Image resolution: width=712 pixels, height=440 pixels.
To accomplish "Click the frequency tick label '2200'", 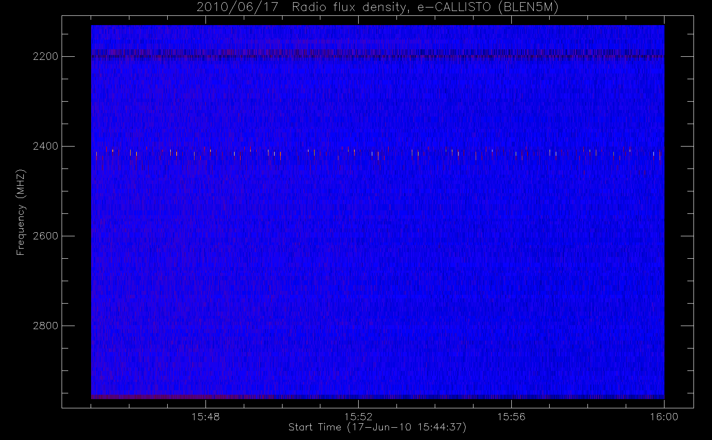I will coord(46,56).
